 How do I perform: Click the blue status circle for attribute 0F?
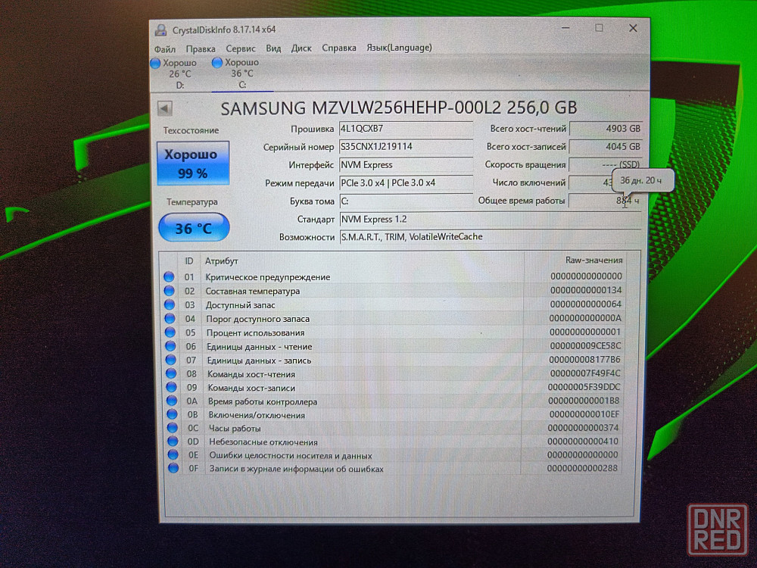tap(173, 469)
